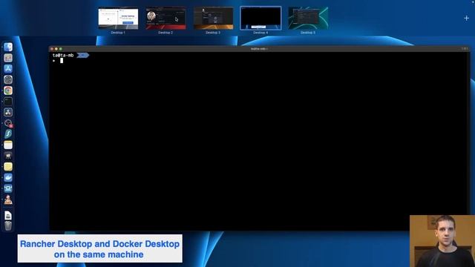Open the Notes app icon in dock
475x267 pixels.
(x=8, y=145)
